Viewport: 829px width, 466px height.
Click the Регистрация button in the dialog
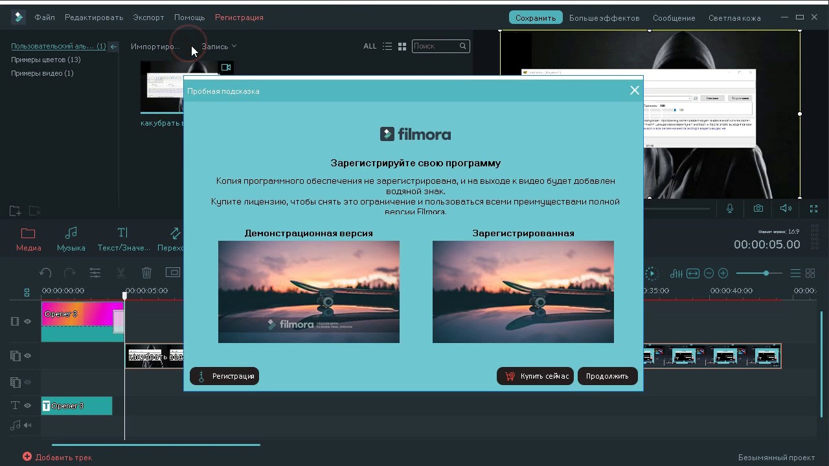[x=224, y=376]
